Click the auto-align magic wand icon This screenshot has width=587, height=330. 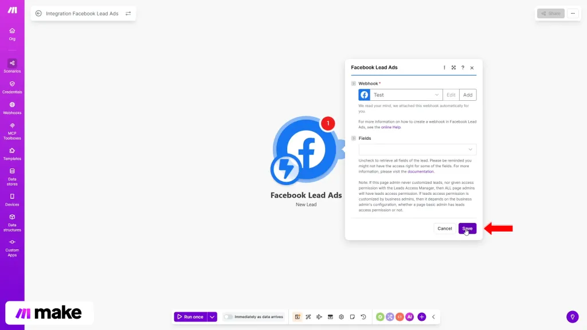point(308,317)
